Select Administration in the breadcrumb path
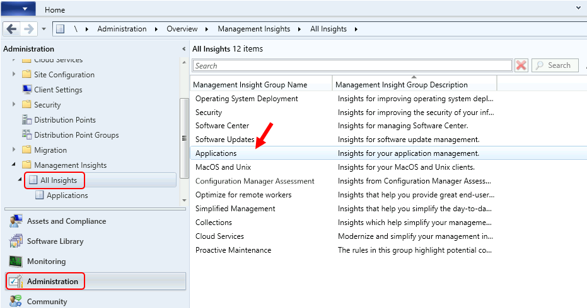Image resolution: width=587 pixels, height=308 pixels. [x=122, y=29]
